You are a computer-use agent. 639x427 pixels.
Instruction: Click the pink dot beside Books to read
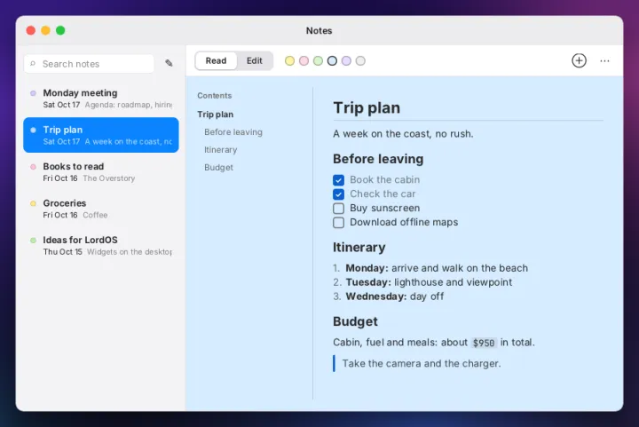click(x=34, y=167)
